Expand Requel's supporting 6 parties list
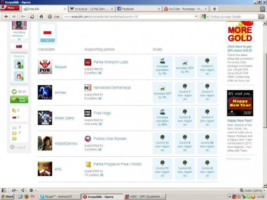The image size is (267, 200). [100, 73]
